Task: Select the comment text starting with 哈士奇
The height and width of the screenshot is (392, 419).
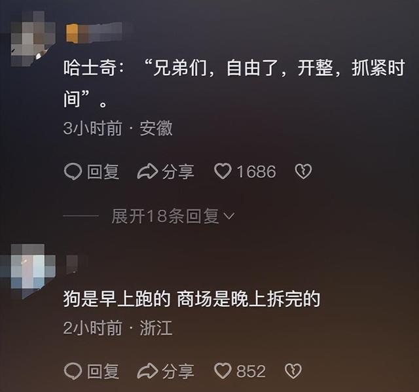Action: [234, 84]
